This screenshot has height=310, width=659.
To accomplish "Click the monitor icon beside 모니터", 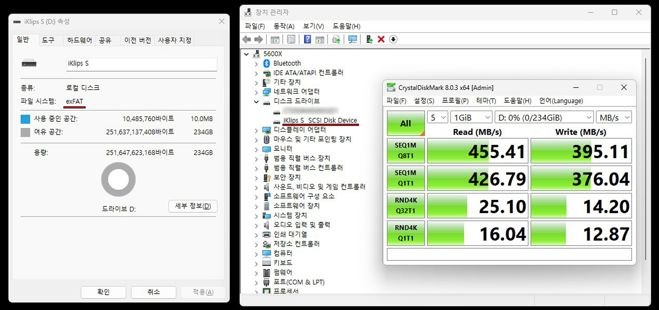I will pyautogui.click(x=266, y=149).
